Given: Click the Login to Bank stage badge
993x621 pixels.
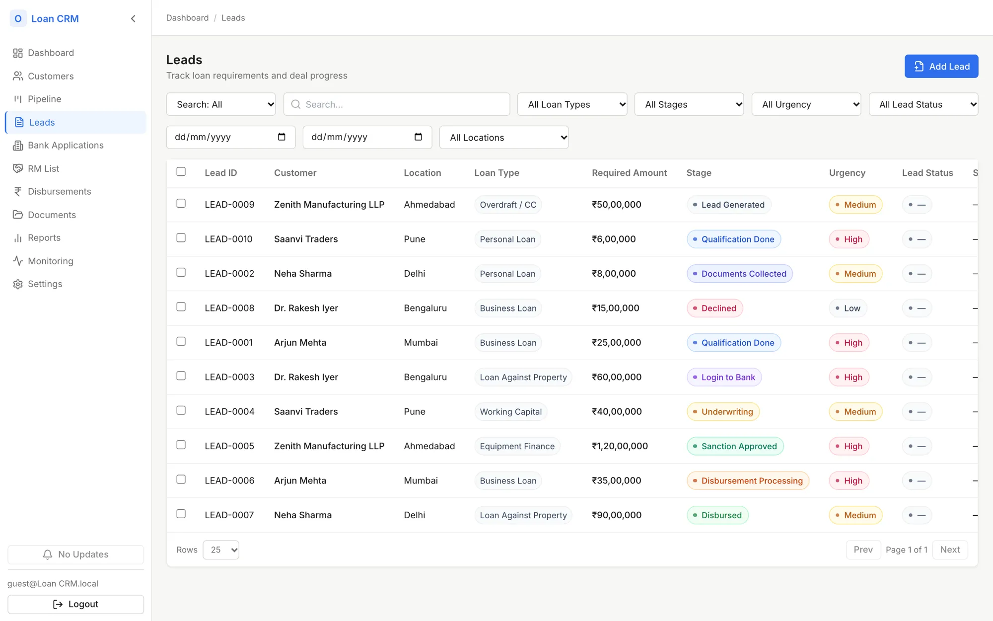Looking at the screenshot, I should (724, 377).
